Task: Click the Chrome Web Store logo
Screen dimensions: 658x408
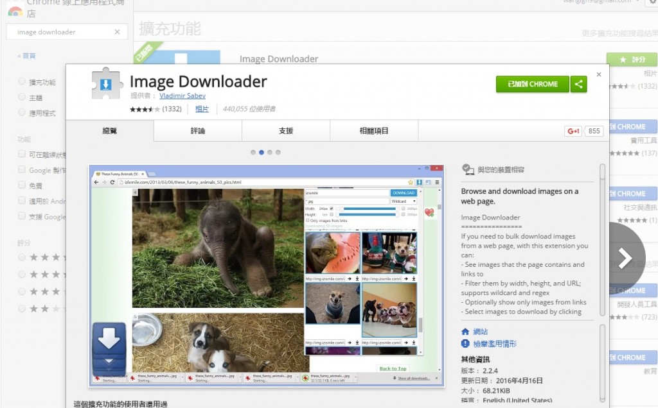Action: tap(15, 11)
